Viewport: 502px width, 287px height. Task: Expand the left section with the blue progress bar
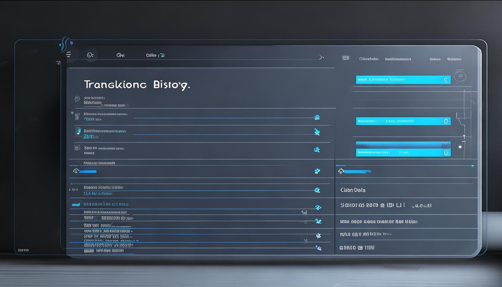tap(76, 171)
